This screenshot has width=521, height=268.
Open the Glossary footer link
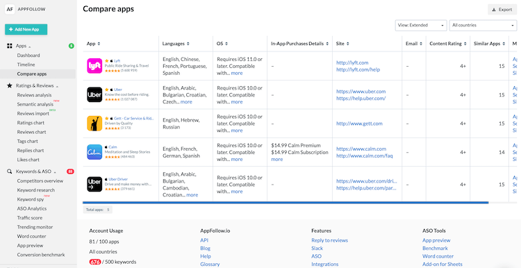coord(210,265)
